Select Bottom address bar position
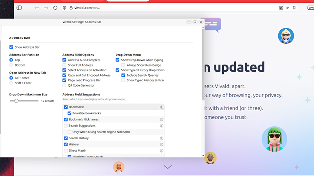This screenshot has width=314, height=176. (x=11, y=65)
